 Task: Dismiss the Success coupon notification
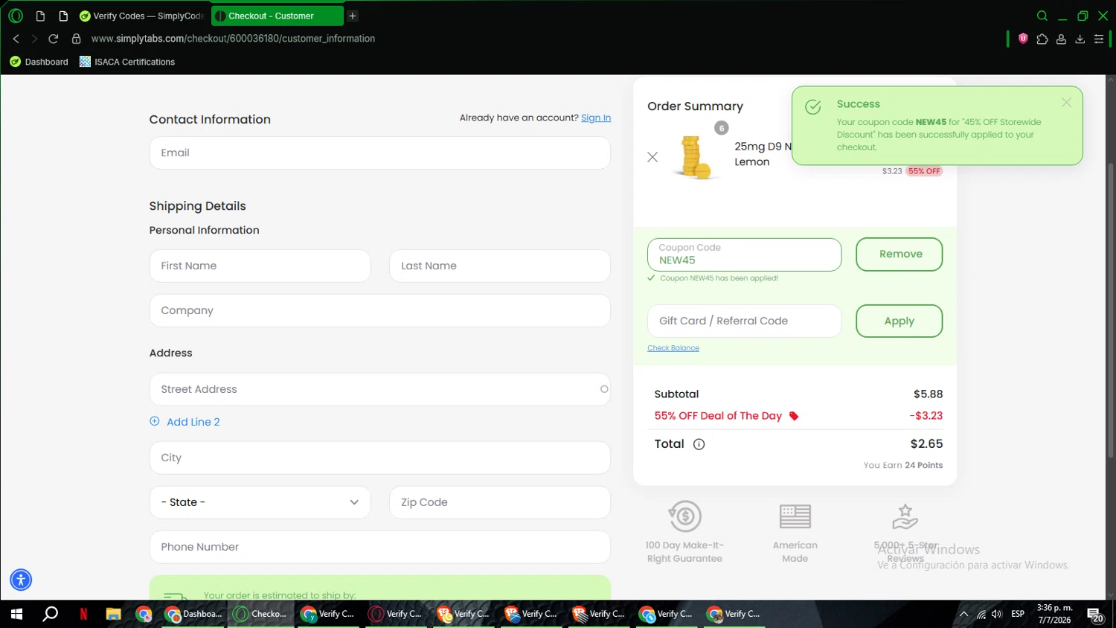click(x=1066, y=103)
